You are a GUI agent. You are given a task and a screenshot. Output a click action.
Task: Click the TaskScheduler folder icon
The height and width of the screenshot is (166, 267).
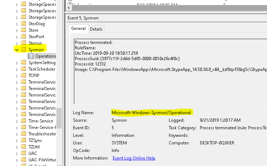pyautogui.click(x=23, y=69)
